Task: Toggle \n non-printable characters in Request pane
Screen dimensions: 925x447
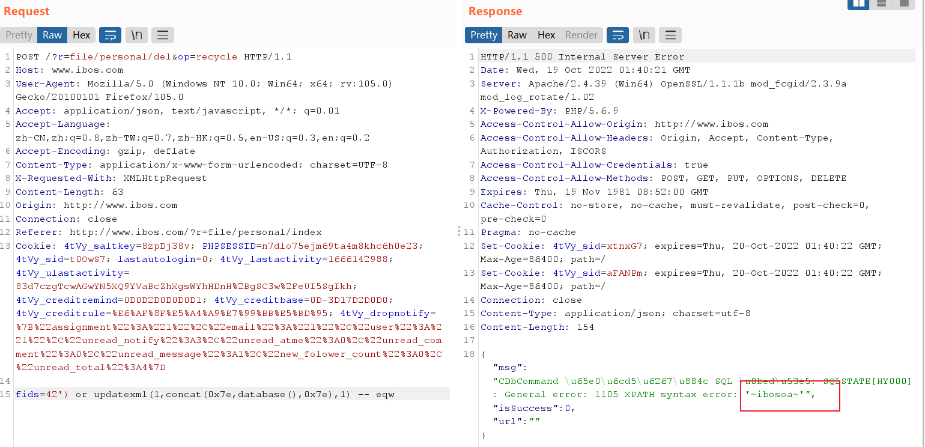Action: [x=137, y=35]
